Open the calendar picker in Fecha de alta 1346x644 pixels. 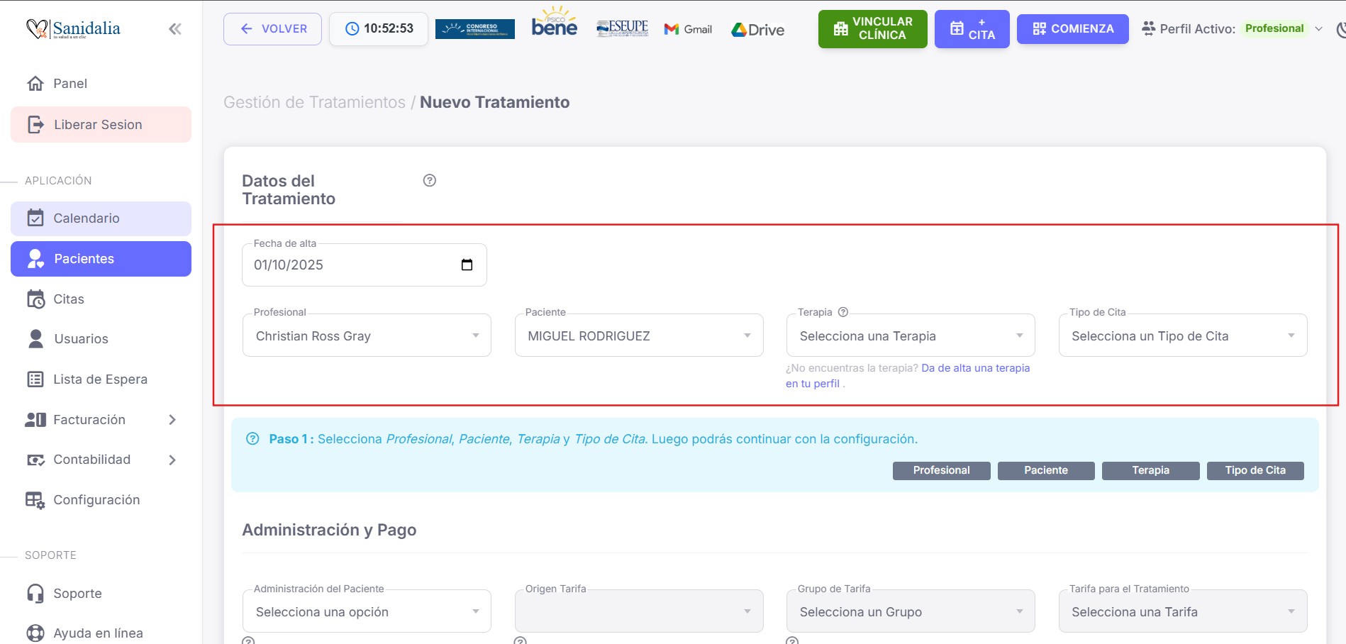(x=467, y=265)
